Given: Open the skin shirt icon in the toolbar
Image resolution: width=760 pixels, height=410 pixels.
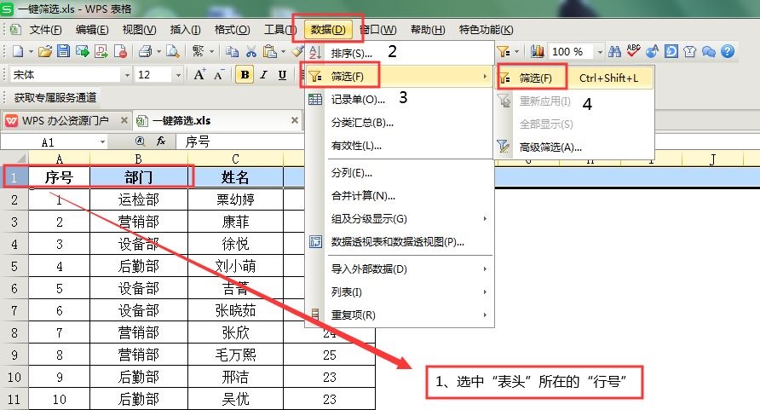Looking at the screenshot, I should tap(690, 51).
